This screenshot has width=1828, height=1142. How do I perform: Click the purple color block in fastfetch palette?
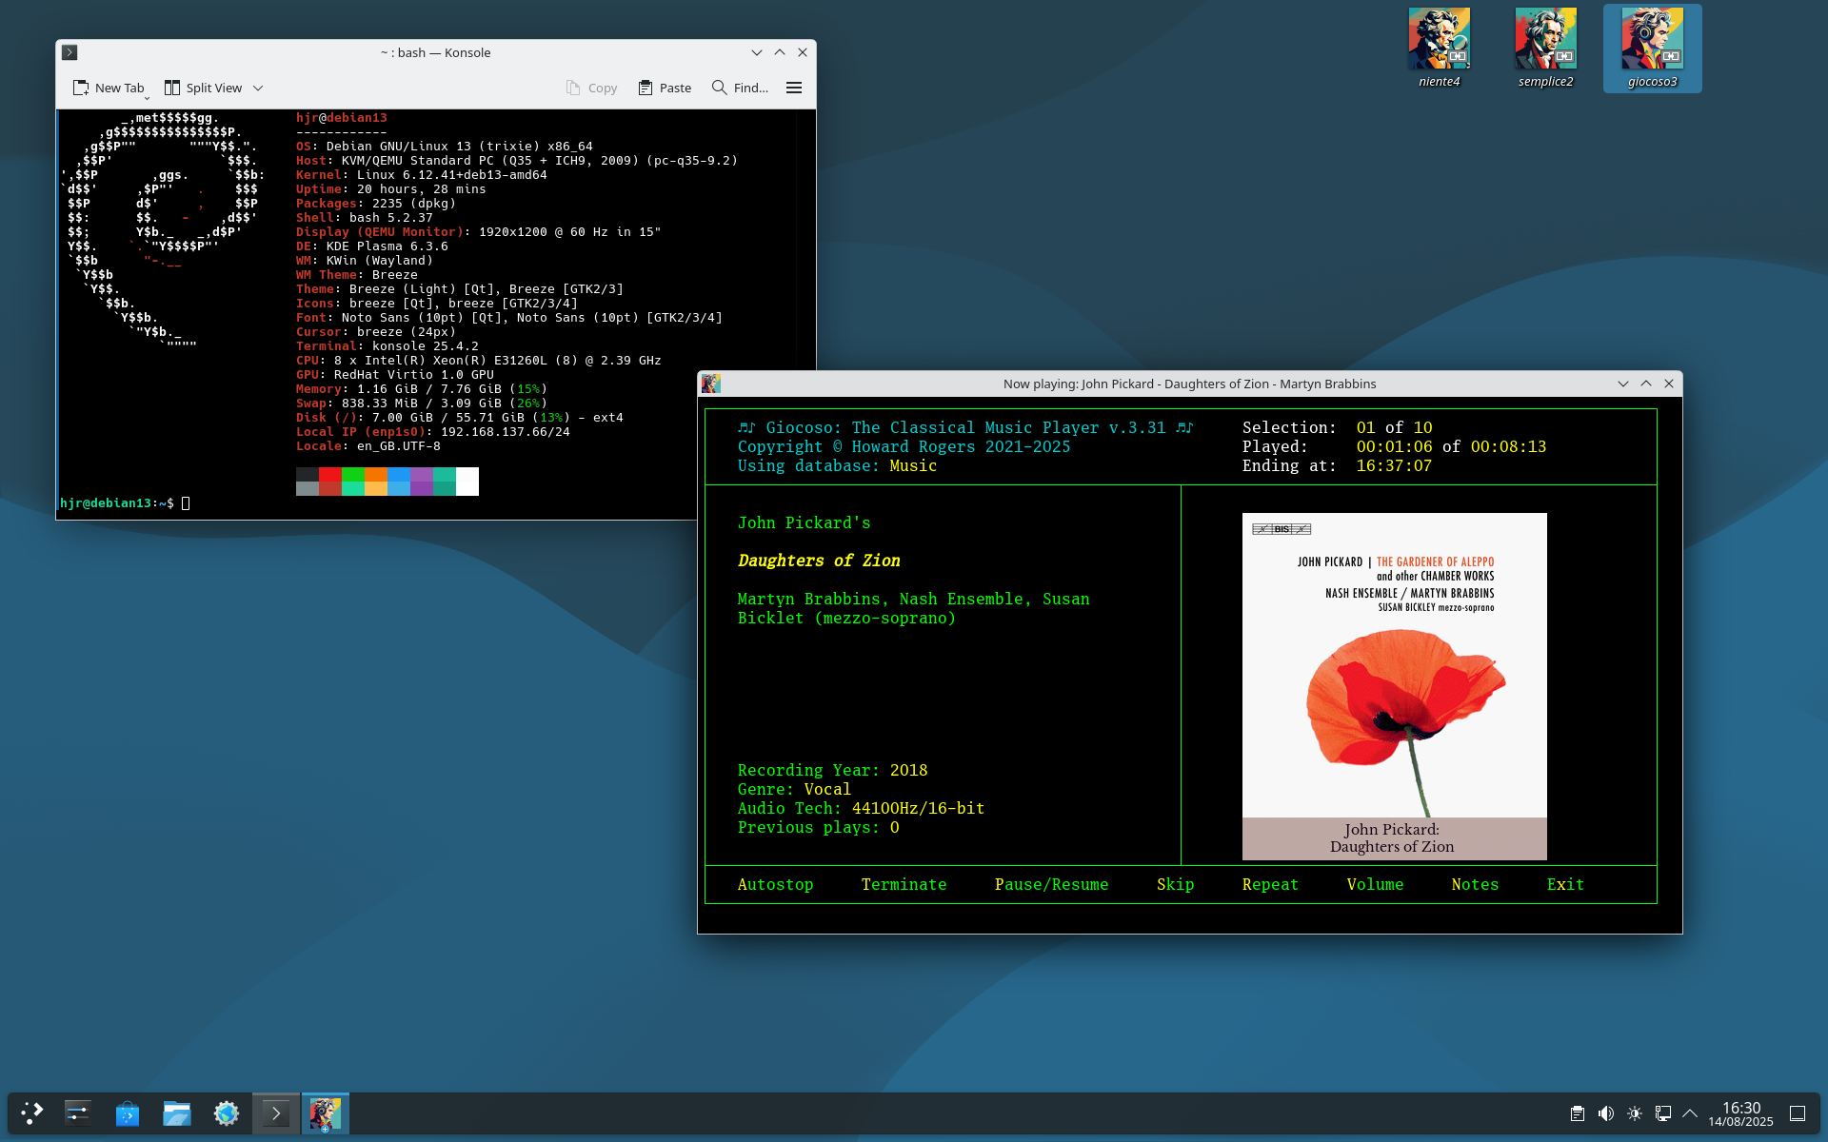pyautogui.click(x=422, y=474)
